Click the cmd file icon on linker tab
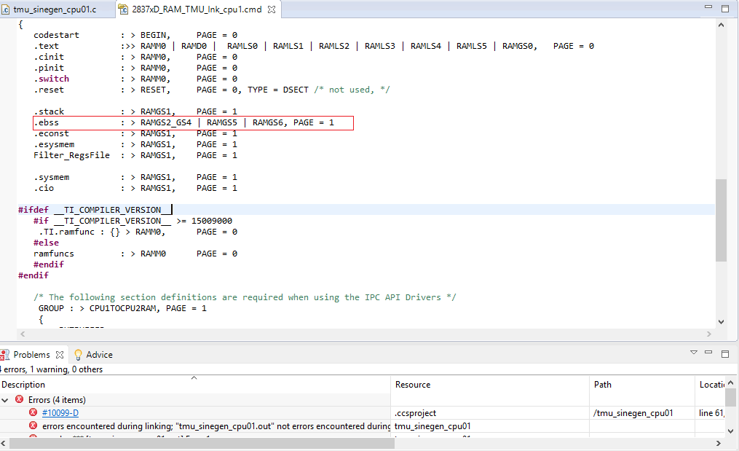 pyautogui.click(x=124, y=9)
